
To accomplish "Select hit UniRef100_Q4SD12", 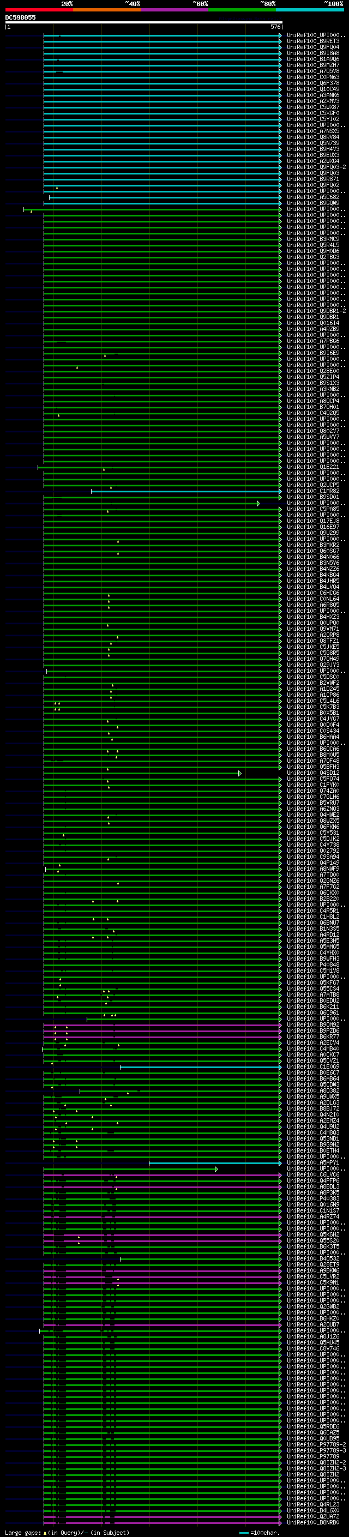I will coord(313,773).
